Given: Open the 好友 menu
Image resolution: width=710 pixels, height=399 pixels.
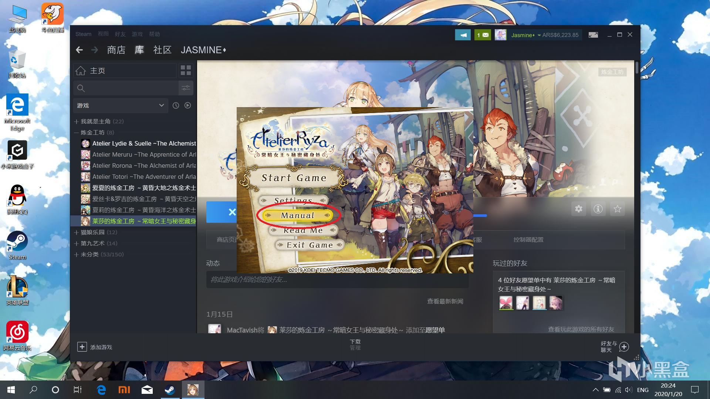Looking at the screenshot, I should pos(120,34).
